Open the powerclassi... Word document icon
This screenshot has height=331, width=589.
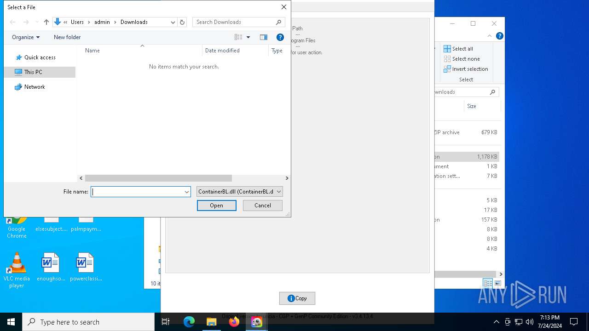pyautogui.click(x=86, y=267)
